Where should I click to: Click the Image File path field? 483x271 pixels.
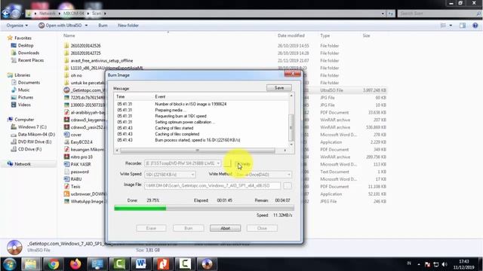212,186
